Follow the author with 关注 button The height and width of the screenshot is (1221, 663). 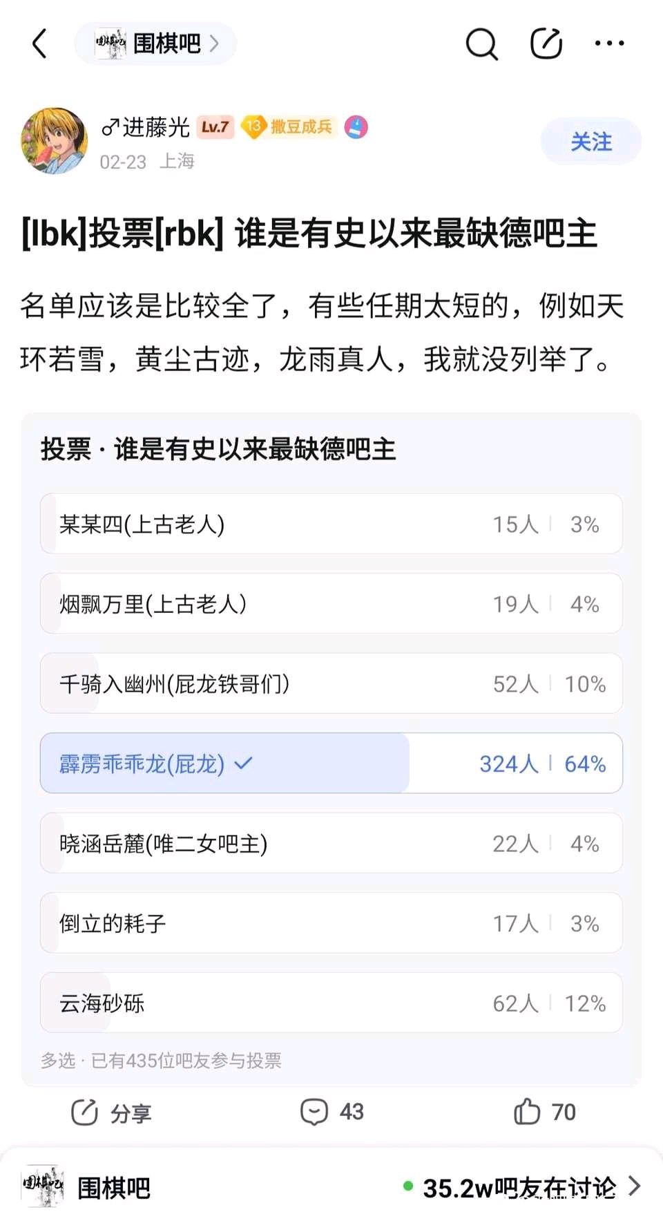coord(590,142)
